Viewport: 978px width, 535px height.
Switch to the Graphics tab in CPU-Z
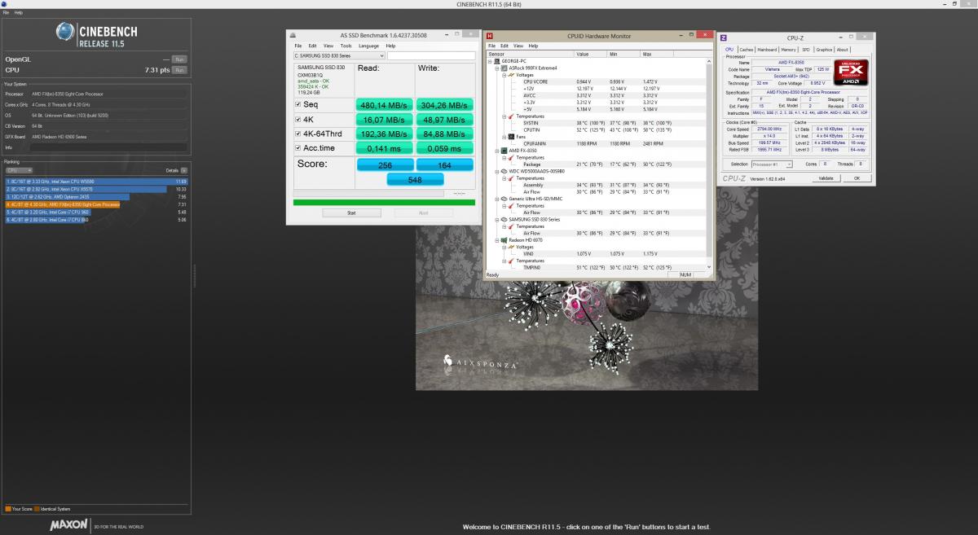click(824, 50)
